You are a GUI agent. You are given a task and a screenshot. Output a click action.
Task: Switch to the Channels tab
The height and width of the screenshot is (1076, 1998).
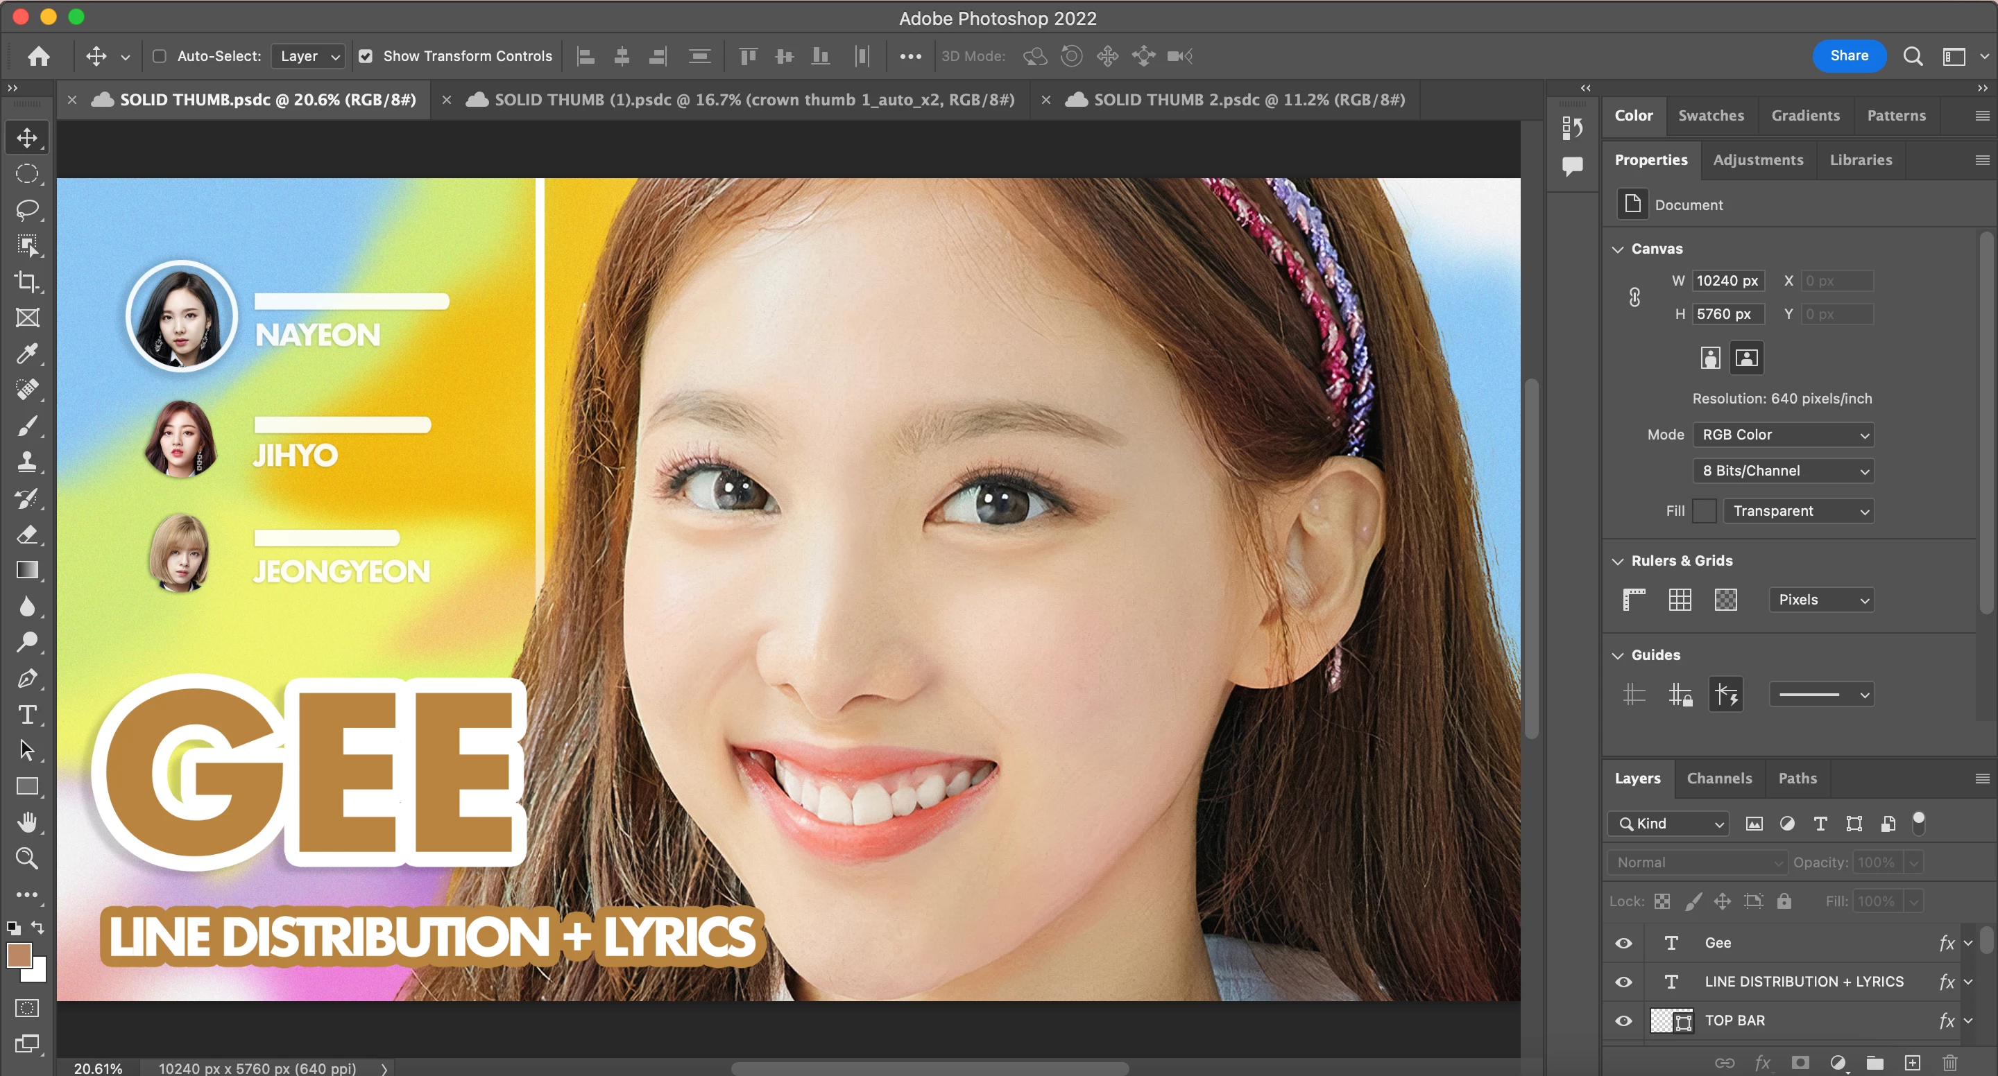pos(1719,778)
